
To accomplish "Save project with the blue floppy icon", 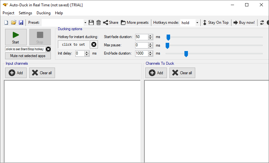I will coord(21,23).
